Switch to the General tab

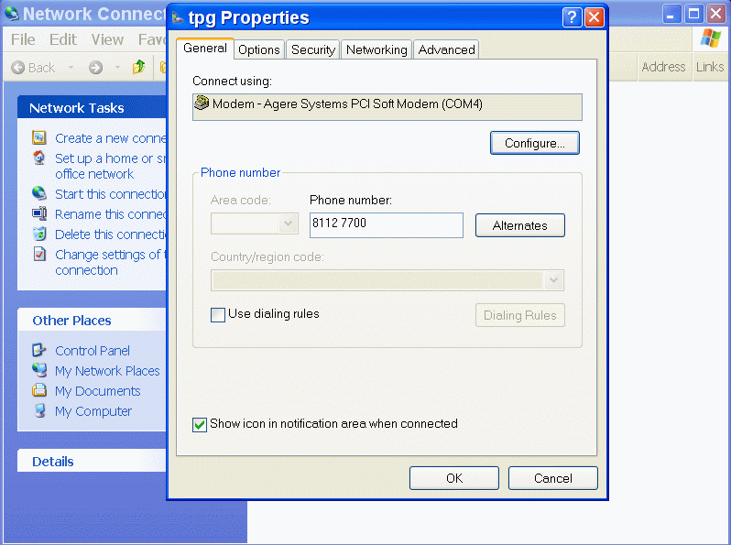(x=204, y=48)
